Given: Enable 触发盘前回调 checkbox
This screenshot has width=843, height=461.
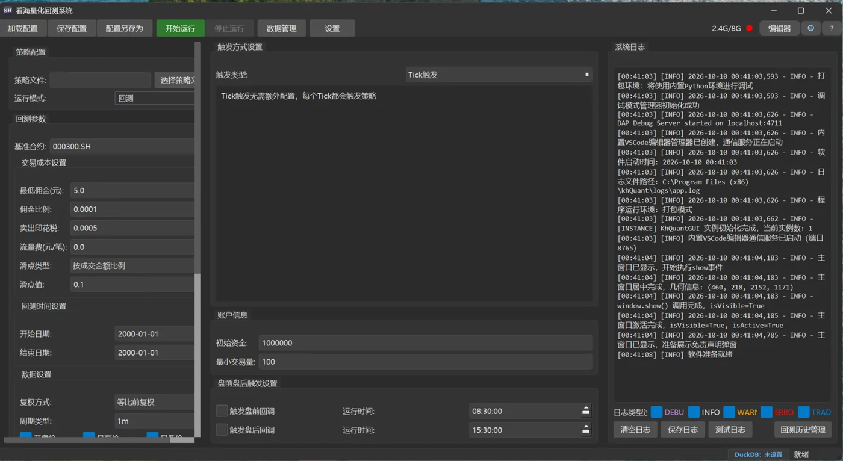Looking at the screenshot, I should click(x=222, y=411).
